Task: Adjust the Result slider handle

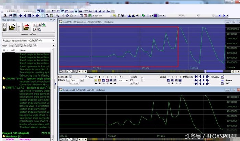Action: pyautogui.click(x=142, y=80)
